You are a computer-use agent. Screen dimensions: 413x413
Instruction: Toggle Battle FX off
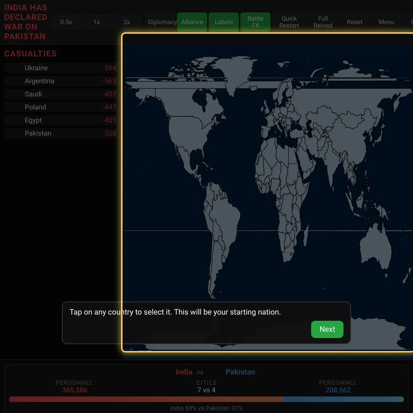tap(255, 22)
